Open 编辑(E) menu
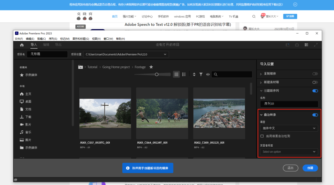 click(x=30, y=39)
